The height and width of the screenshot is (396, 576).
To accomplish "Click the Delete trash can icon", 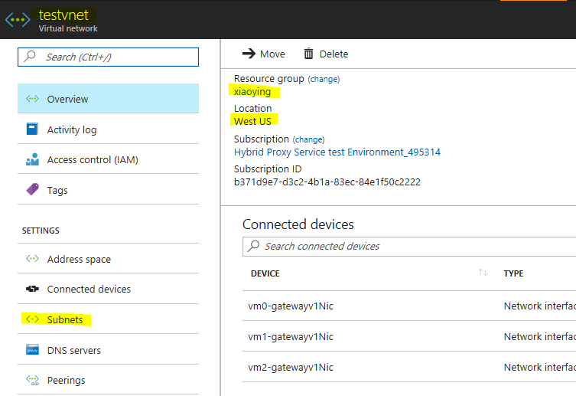I will [308, 54].
